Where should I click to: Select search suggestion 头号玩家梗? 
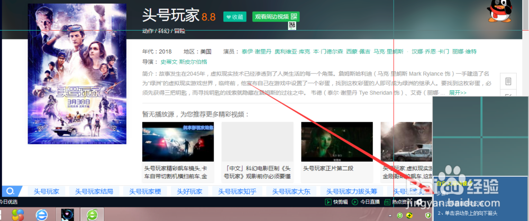[145, 192]
